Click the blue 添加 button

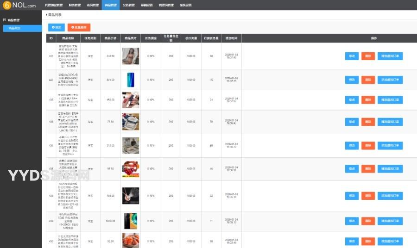[57, 27]
